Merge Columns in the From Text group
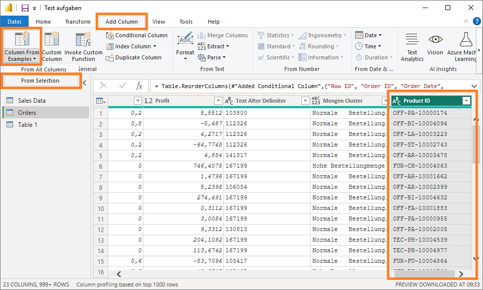The image size is (483, 290). click(223, 35)
